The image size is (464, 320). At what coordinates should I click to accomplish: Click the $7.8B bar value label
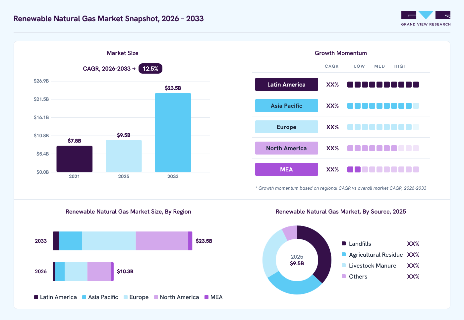pyautogui.click(x=75, y=141)
